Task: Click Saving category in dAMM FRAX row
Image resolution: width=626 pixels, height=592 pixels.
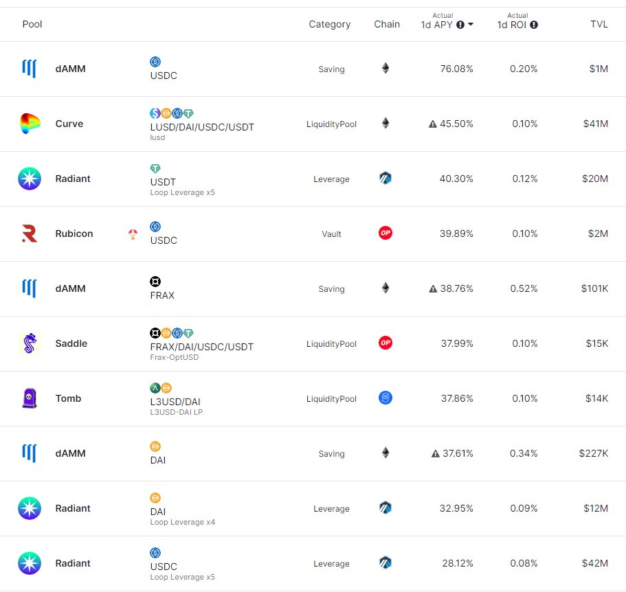Action: tap(331, 289)
